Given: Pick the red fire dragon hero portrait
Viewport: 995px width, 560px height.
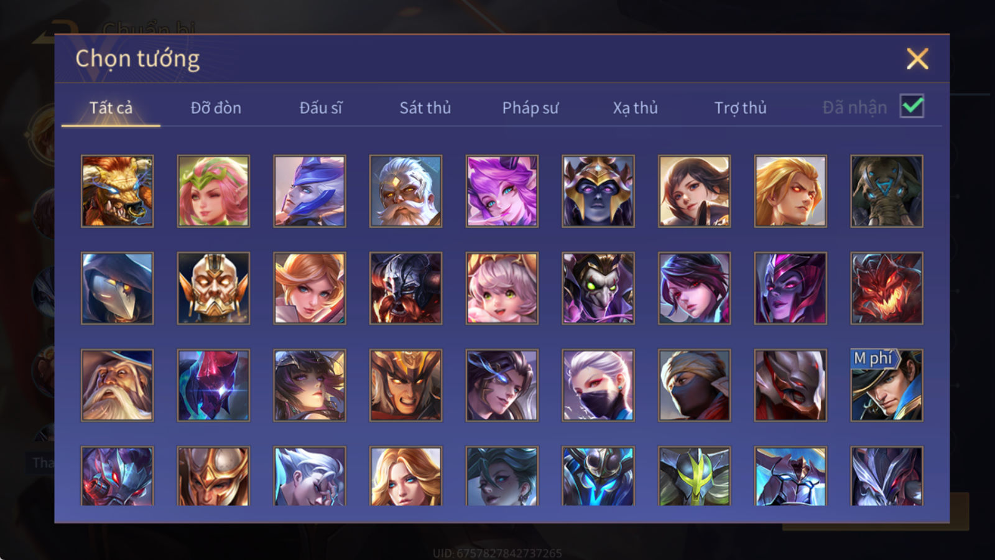Looking at the screenshot, I should (887, 288).
